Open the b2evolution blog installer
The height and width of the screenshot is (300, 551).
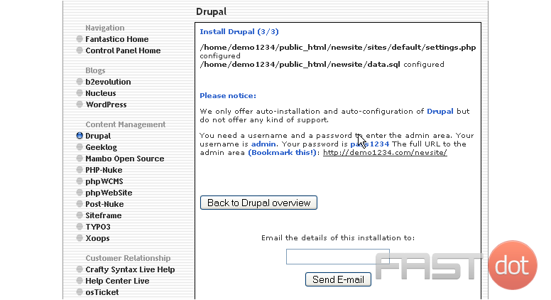click(108, 82)
